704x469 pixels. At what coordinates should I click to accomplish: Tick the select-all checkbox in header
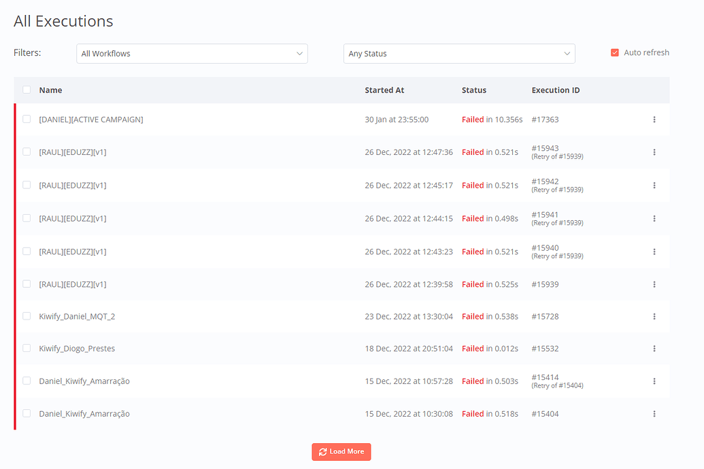(x=27, y=90)
